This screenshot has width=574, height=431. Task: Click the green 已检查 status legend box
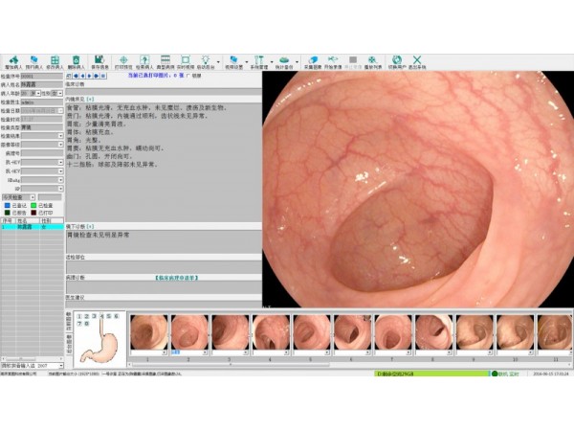pyautogui.click(x=34, y=205)
